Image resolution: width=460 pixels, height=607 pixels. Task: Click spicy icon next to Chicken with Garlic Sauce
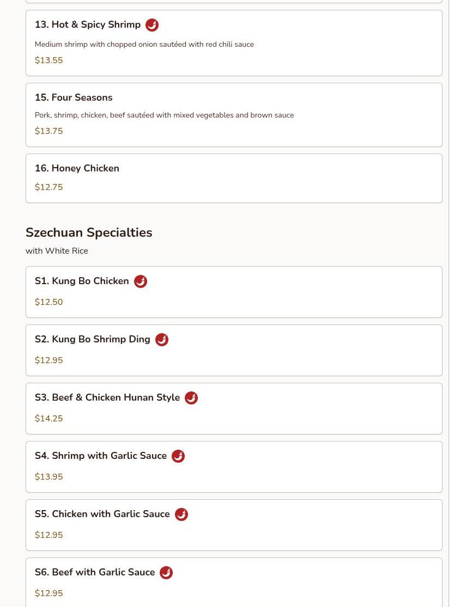point(181,514)
